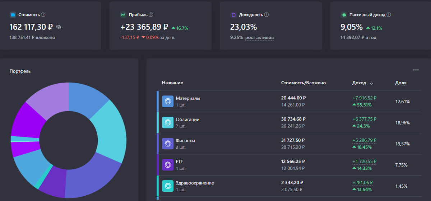The height and width of the screenshot is (201, 431).
Task: Click the Портфель chart title
Action: pyautogui.click(x=20, y=71)
